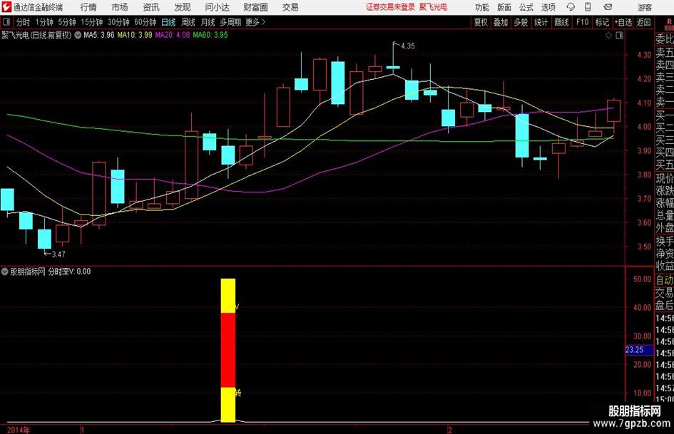Open the 版面 menu
The image size is (674, 434).
(x=504, y=7)
